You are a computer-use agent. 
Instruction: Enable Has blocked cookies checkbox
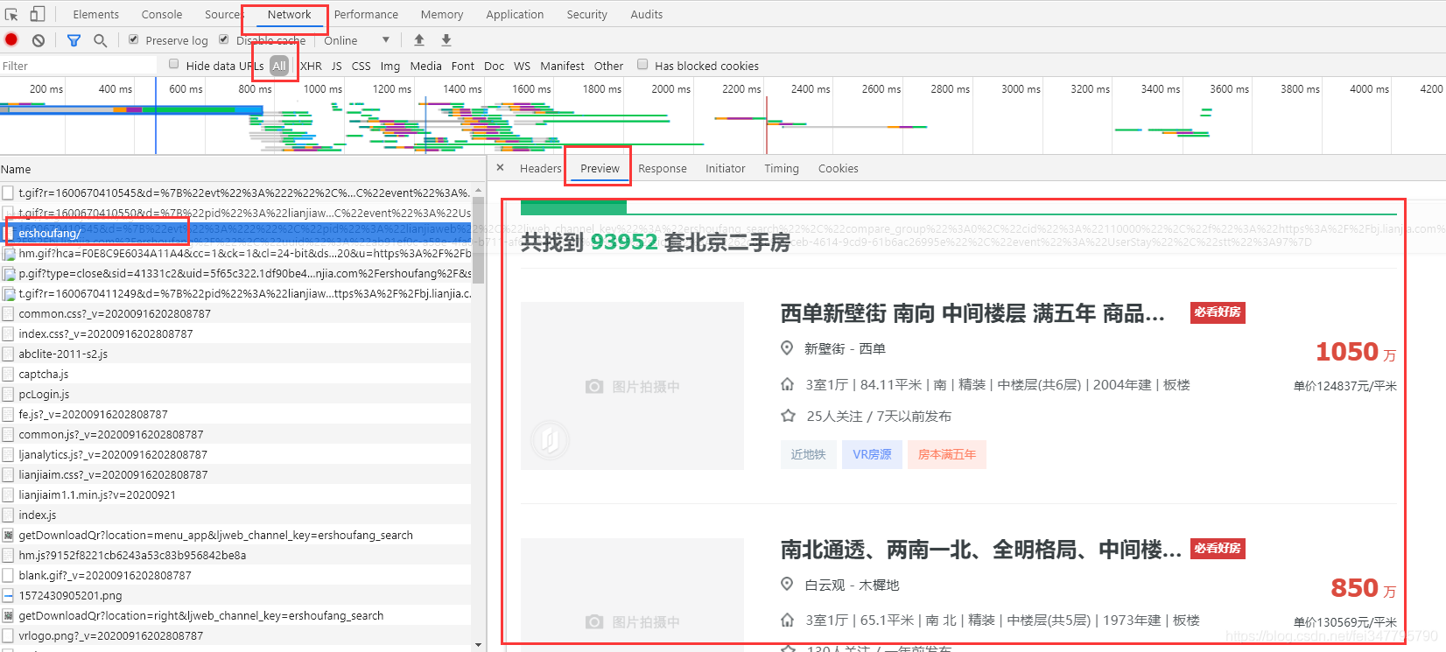[x=642, y=64]
